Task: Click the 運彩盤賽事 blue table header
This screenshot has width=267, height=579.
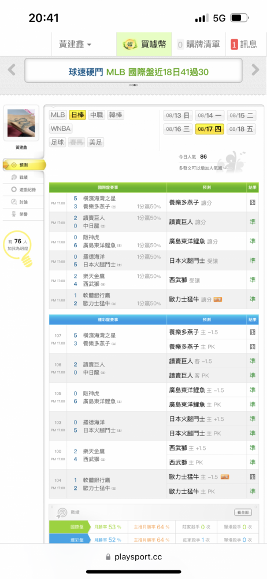Action: (107, 320)
